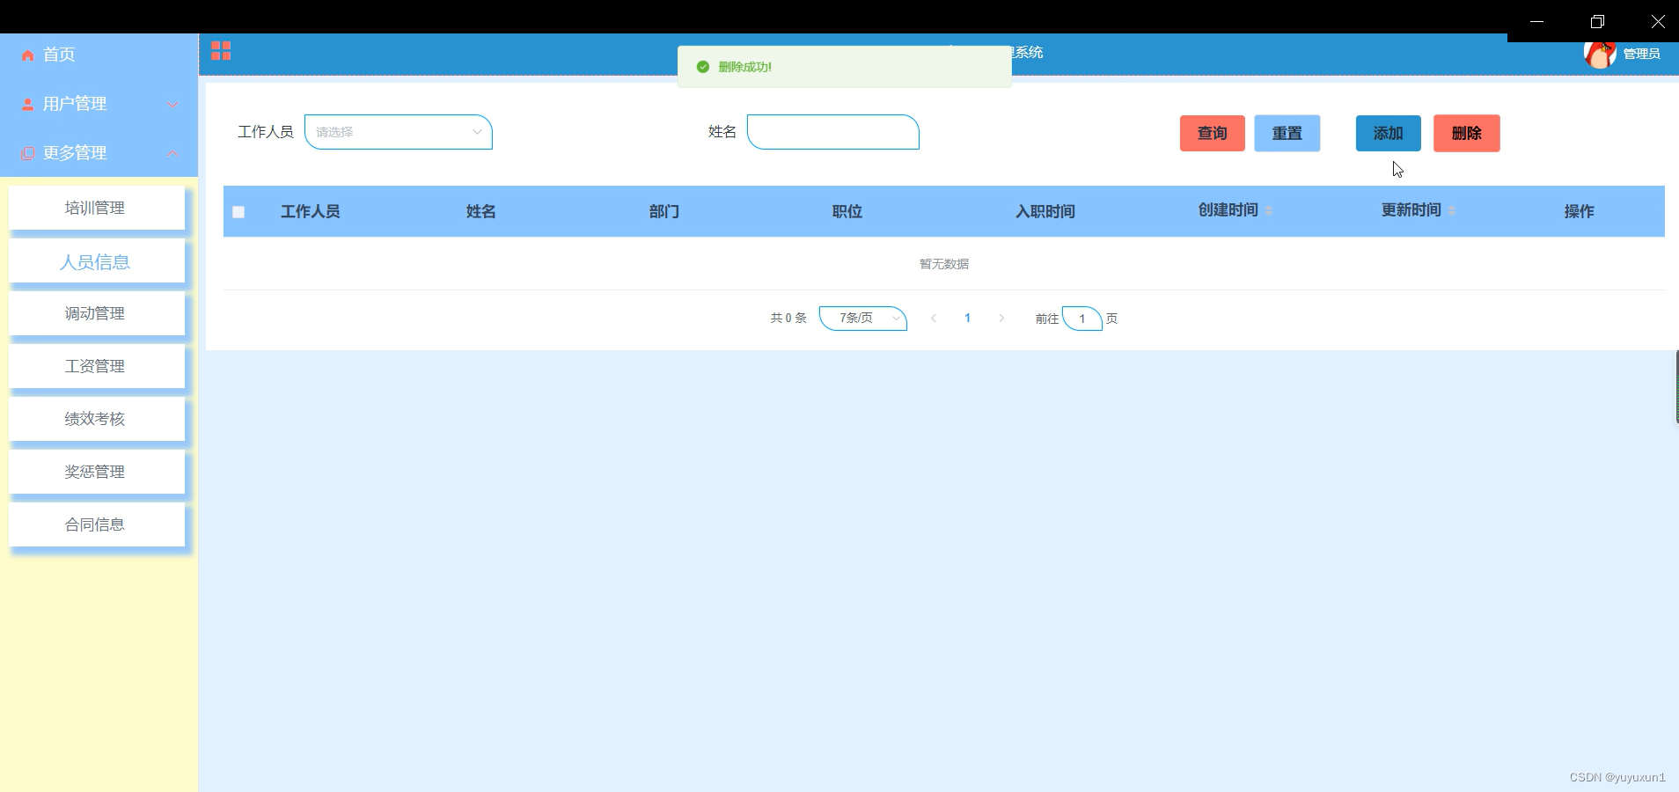This screenshot has width=1679, height=792.
Task: Focus the 姓名 text input field
Action: [833, 132]
